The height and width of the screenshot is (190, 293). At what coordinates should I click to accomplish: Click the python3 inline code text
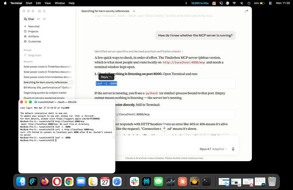[x=152, y=93]
